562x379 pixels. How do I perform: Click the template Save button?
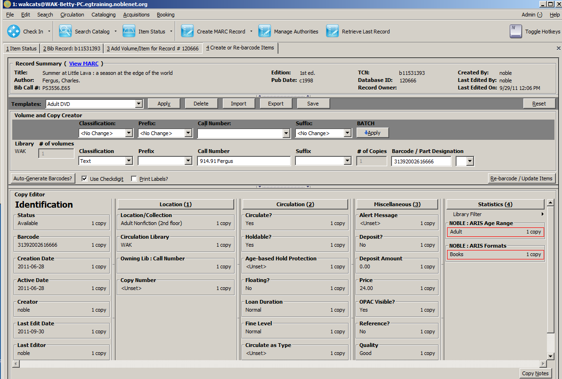313,104
